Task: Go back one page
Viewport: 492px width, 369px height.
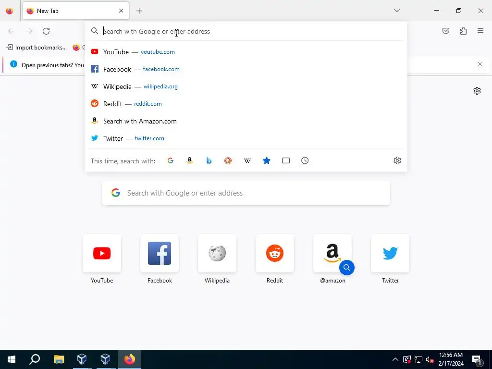Action: pyautogui.click(x=12, y=31)
